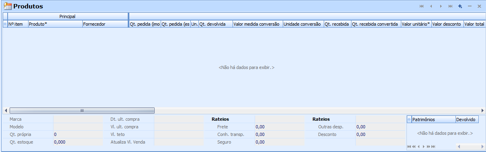Click the Un. column header
Screen dimensions: 486x152
point(194,24)
